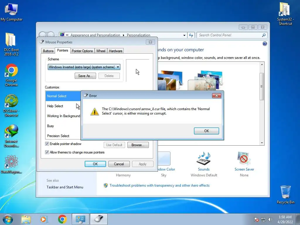Click the Personalization breadcrumb
The width and height of the screenshot is (300, 225).
click(x=139, y=35)
